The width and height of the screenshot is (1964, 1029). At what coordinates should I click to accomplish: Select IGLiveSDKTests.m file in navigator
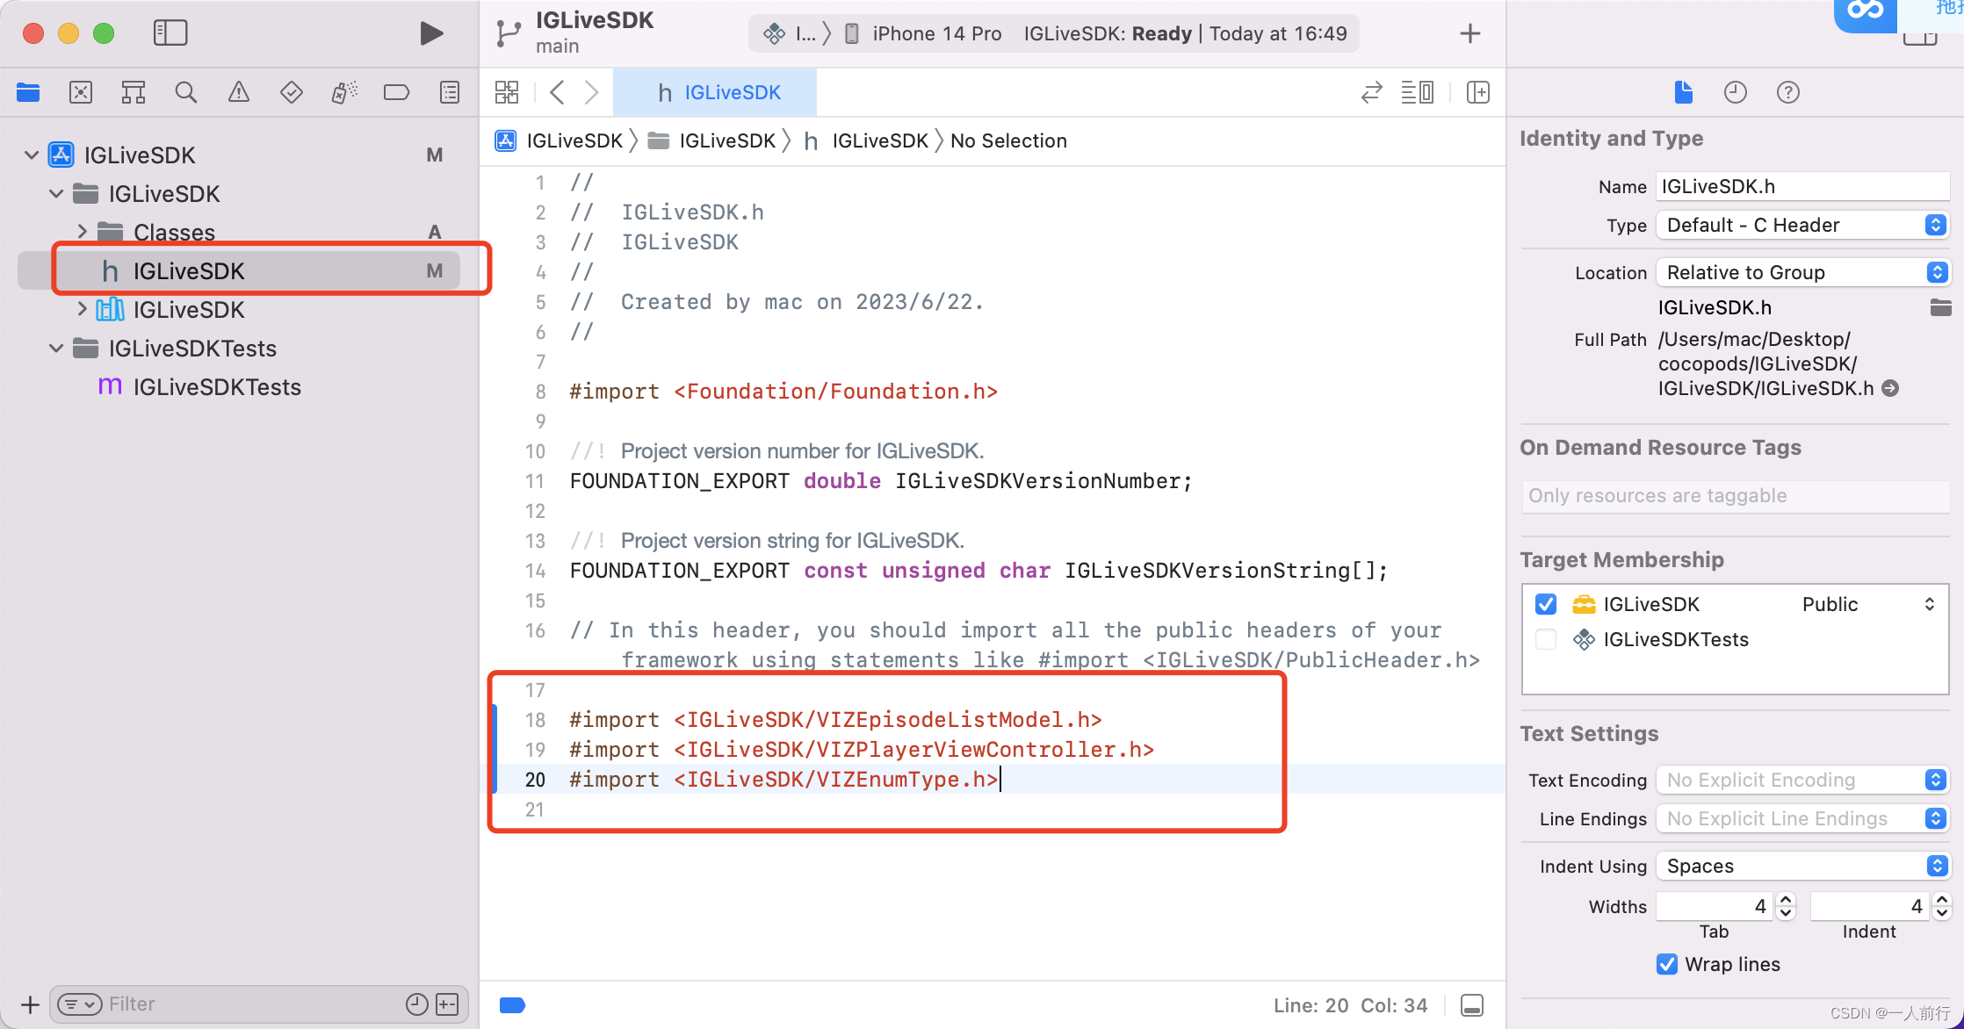(239, 387)
